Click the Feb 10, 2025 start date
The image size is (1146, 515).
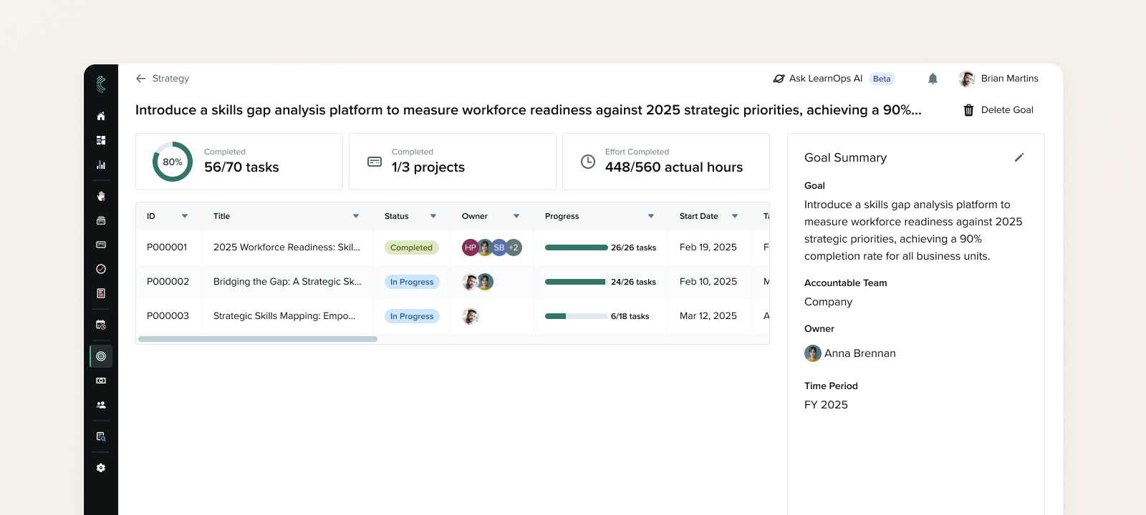coord(708,282)
